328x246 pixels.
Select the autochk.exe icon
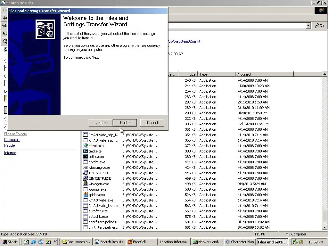[x=85, y=217]
